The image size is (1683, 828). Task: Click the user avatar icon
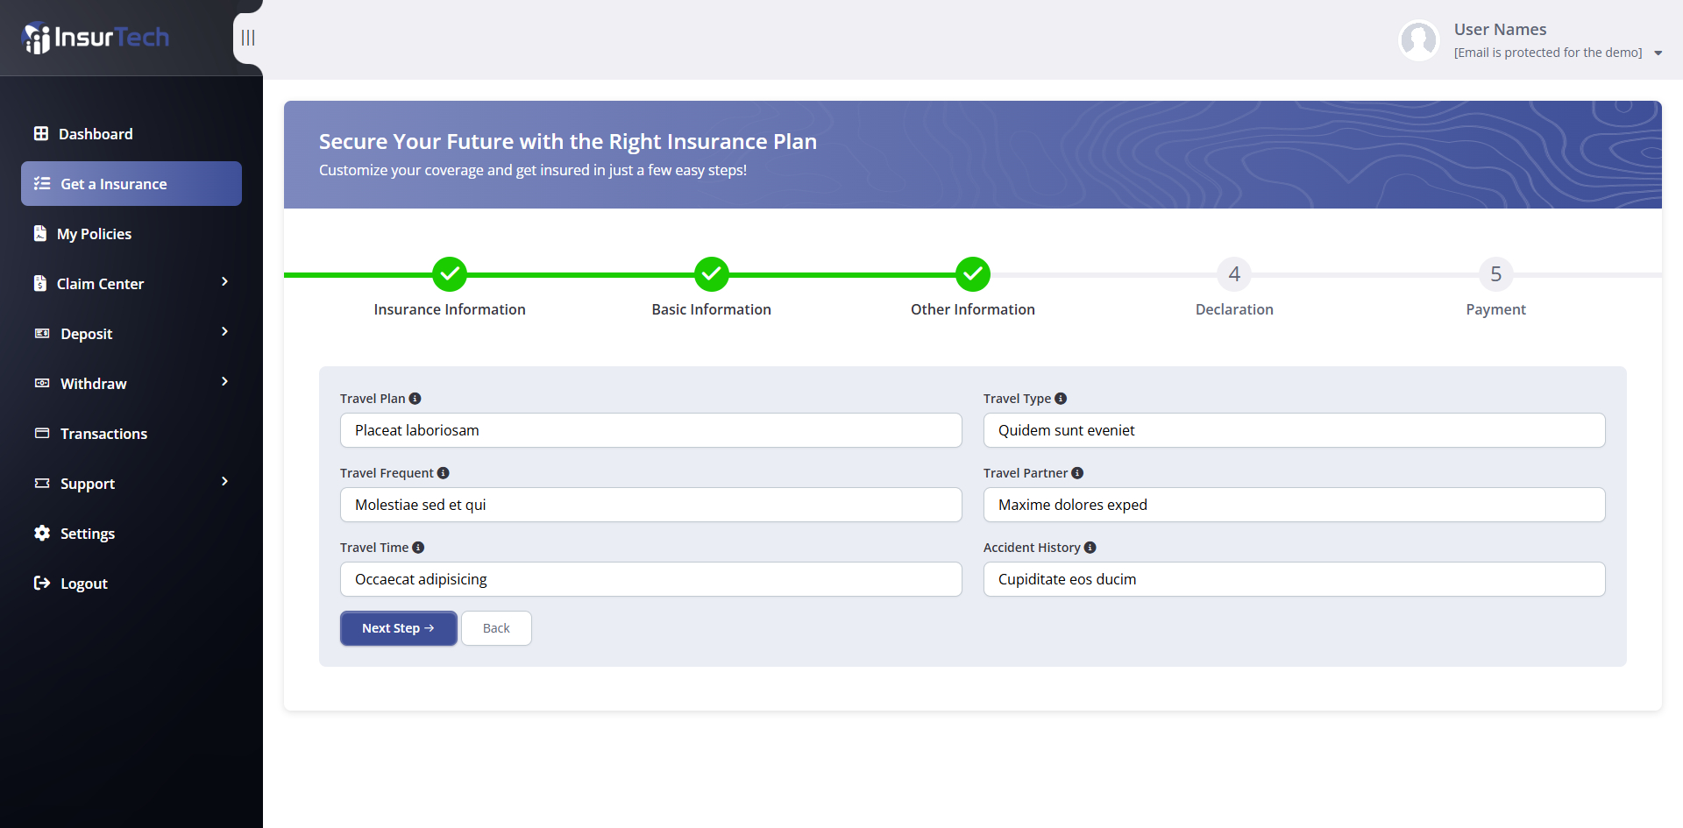coord(1418,40)
